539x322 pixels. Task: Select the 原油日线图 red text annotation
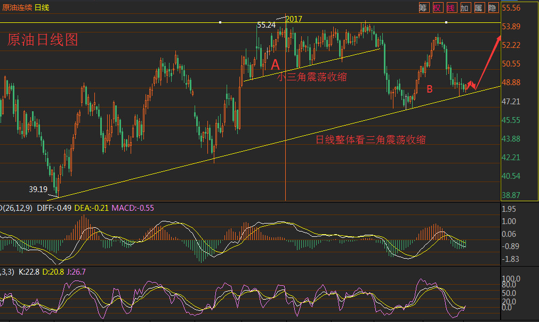[x=43, y=40]
